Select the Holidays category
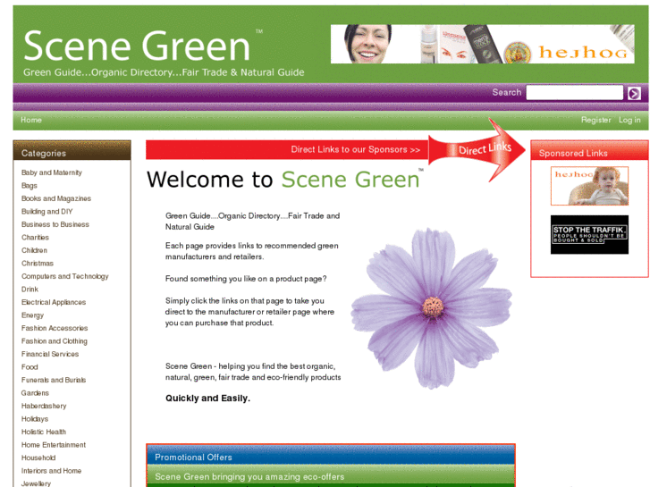Viewport: 650px width, 487px height. tap(35, 419)
